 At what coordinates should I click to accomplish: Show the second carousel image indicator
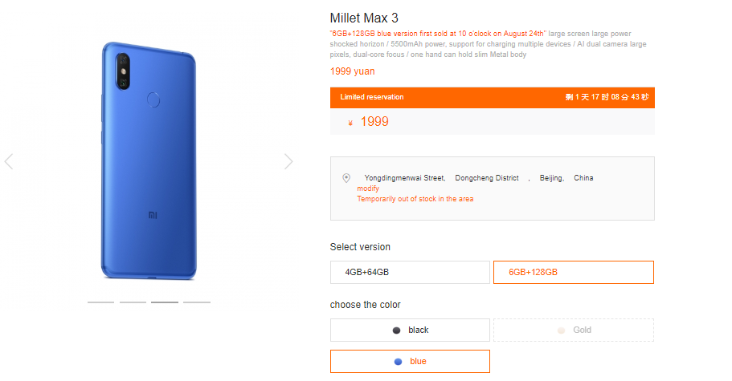(133, 302)
